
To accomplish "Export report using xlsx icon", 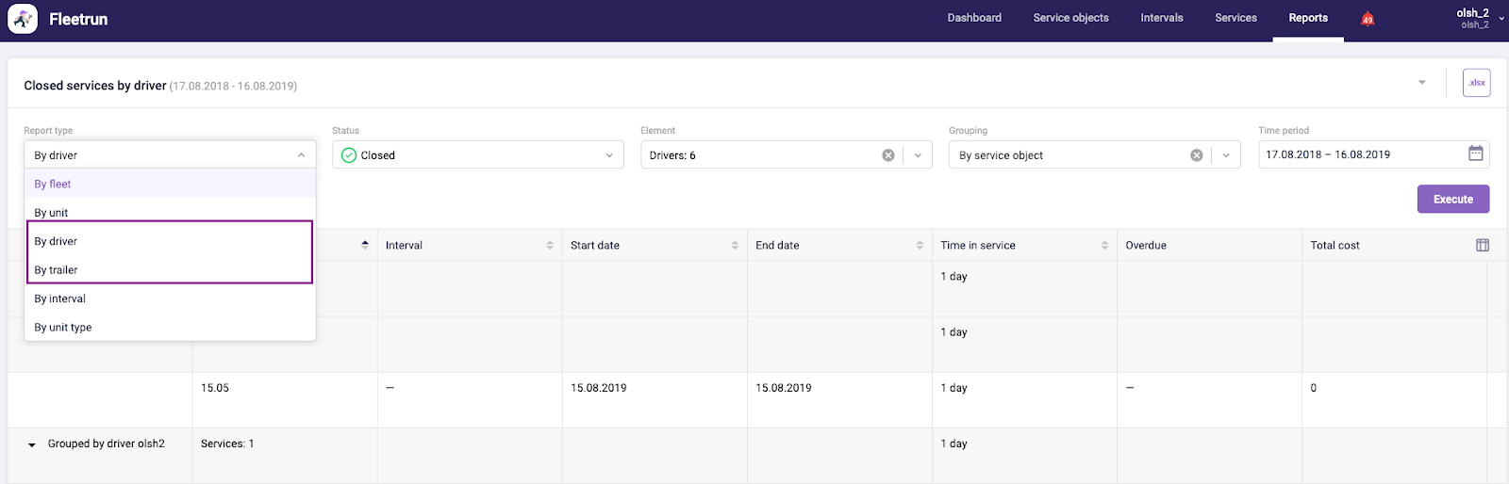I will 1476,83.
